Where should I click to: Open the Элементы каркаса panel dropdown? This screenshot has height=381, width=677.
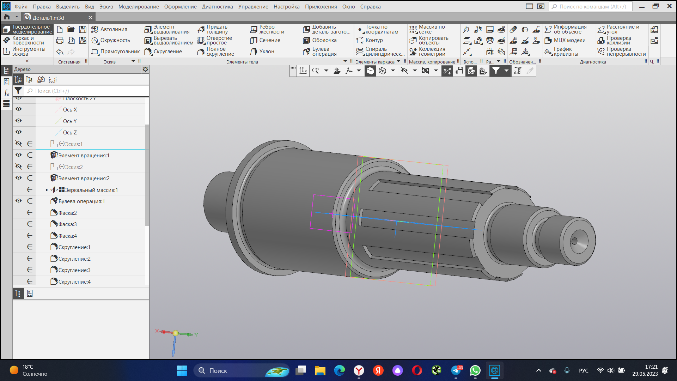click(398, 61)
